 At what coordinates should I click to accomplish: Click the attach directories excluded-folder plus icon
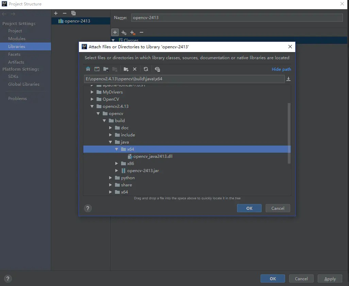tap(133, 33)
